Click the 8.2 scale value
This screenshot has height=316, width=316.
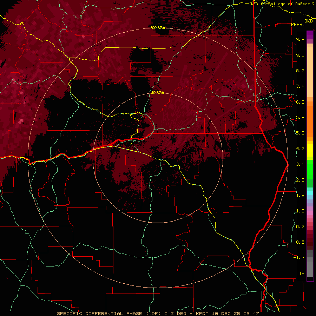[300, 71]
